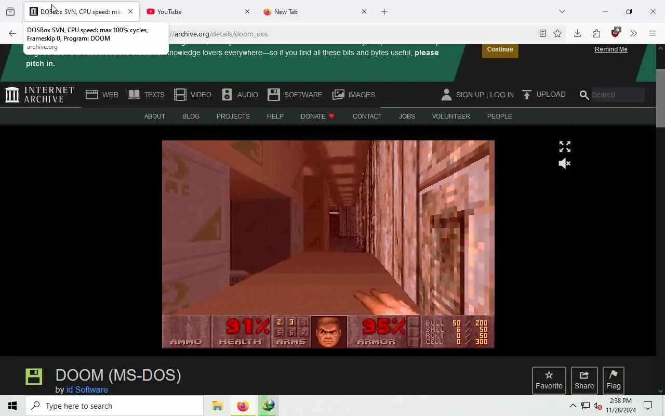Image resolution: width=665 pixels, height=416 pixels.
Task: Show more tools overflow chevron
Action: point(633,34)
